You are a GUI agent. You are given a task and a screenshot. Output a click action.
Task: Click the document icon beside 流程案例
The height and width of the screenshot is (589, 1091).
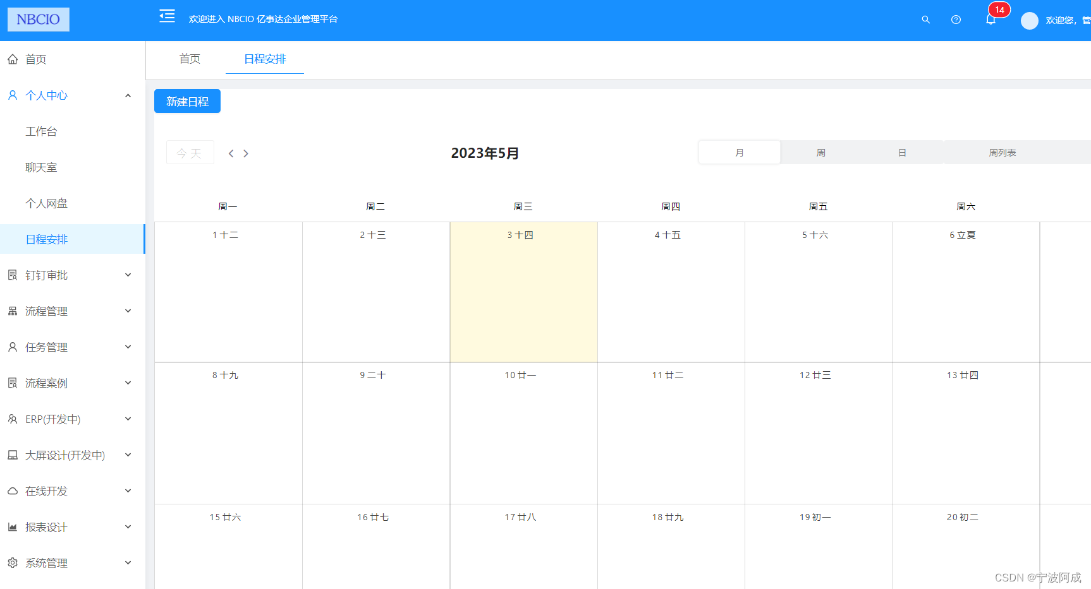tap(13, 383)
